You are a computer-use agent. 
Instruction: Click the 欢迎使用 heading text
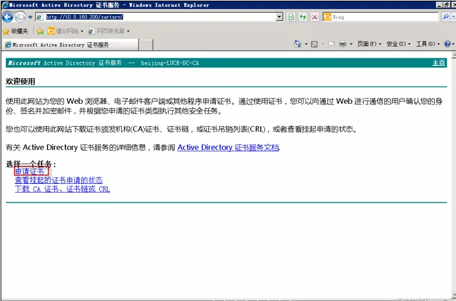[20, 81]
